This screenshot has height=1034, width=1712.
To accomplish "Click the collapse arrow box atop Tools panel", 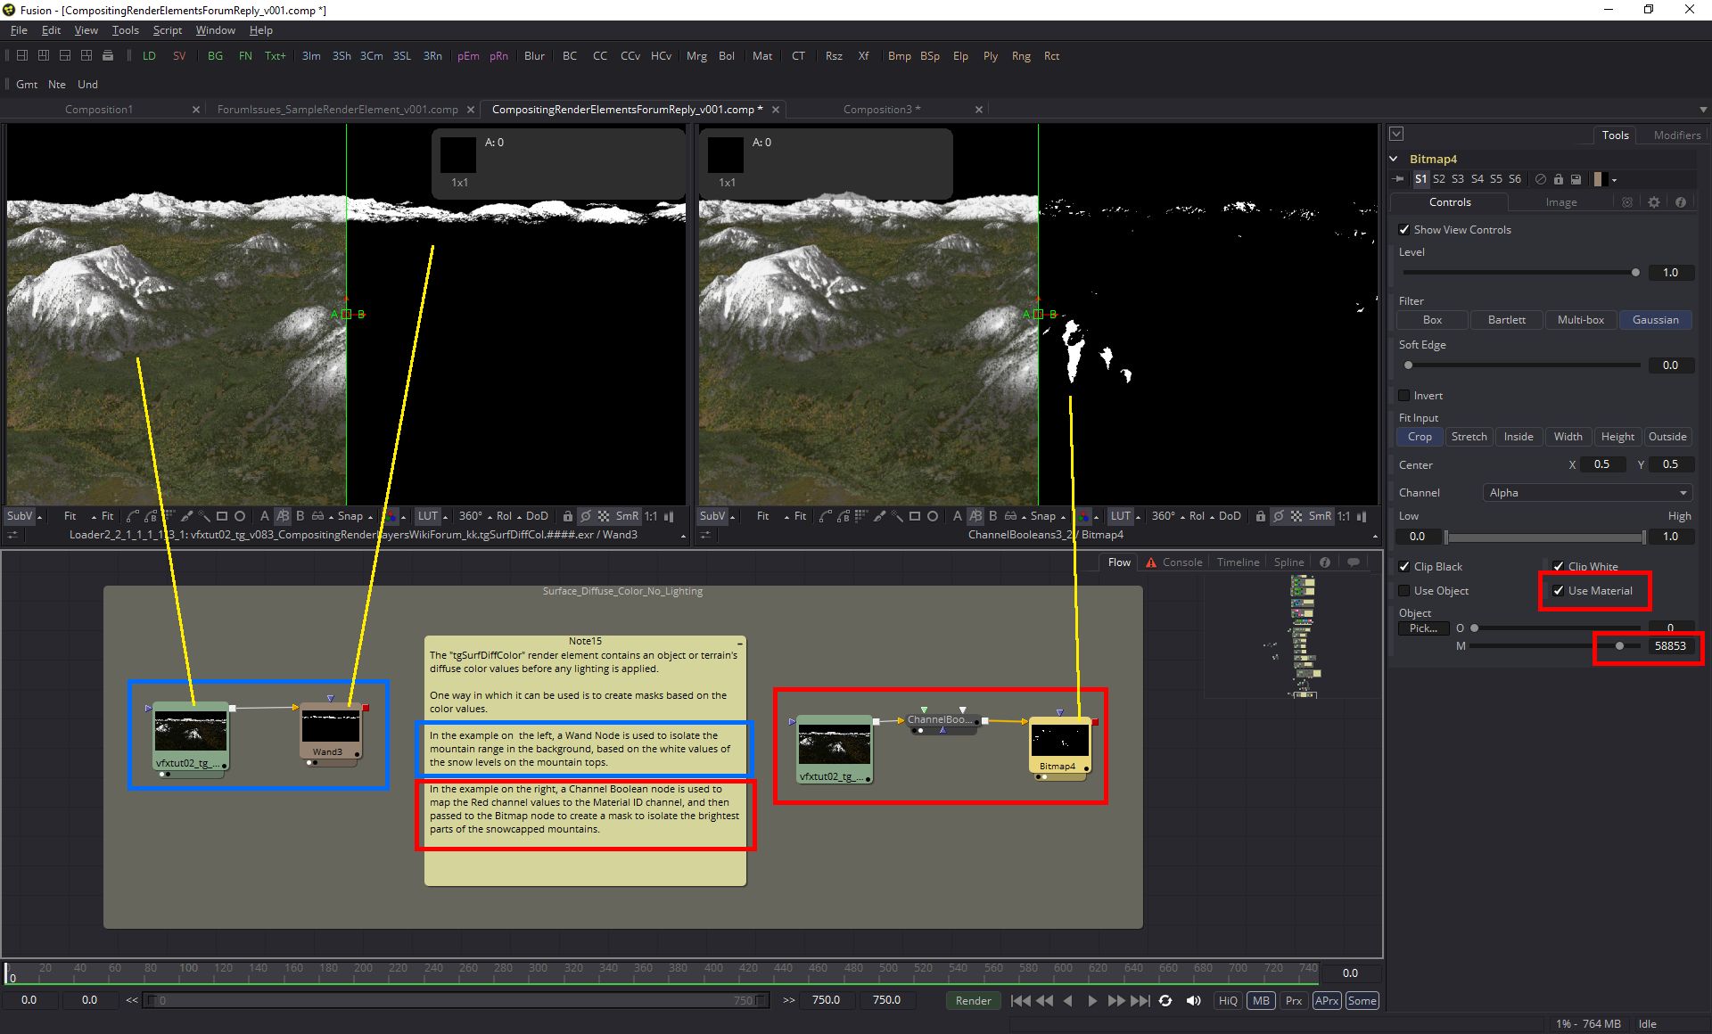I will coord(1397,134).
